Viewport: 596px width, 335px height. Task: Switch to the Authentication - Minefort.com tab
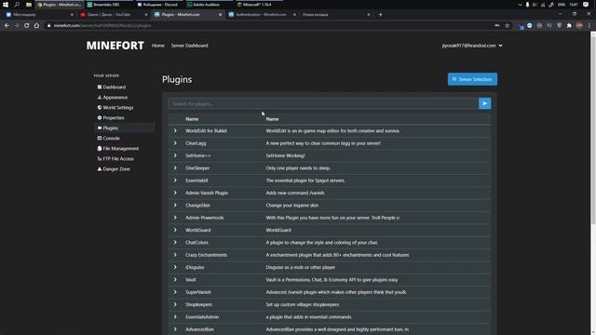[262, 15]
